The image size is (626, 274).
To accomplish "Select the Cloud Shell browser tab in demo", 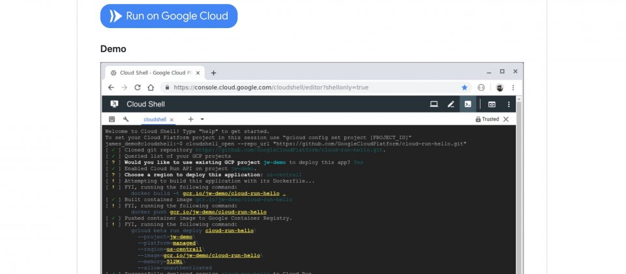I will (x=155, y=72).
